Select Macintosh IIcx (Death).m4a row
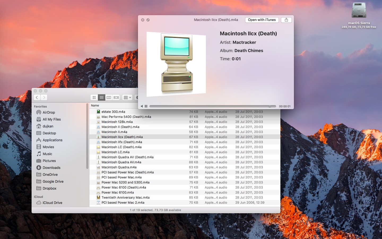The height and width of the screenshot is (239, 382). pos(185,137)
